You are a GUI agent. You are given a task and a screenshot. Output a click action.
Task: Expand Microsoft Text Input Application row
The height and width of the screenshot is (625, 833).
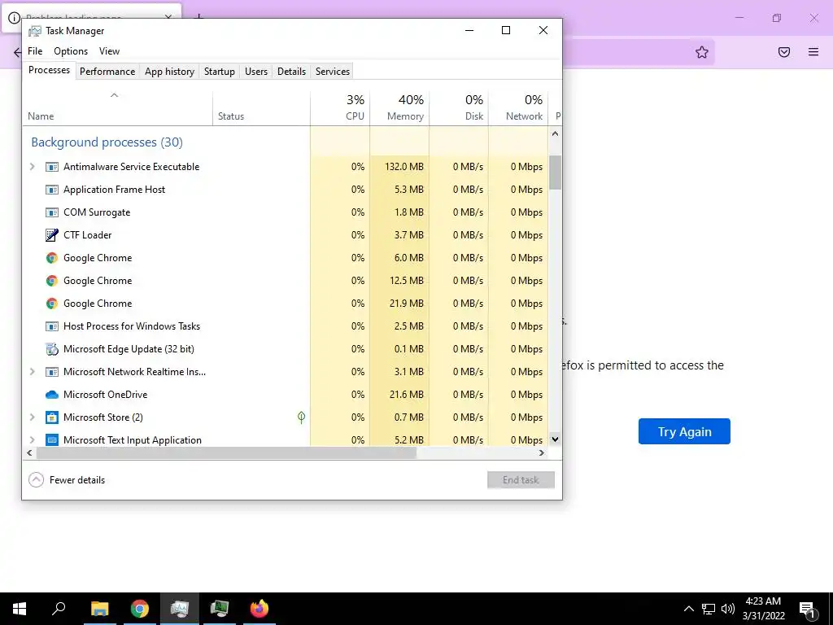pyautogui.click(x=33, y=440)
